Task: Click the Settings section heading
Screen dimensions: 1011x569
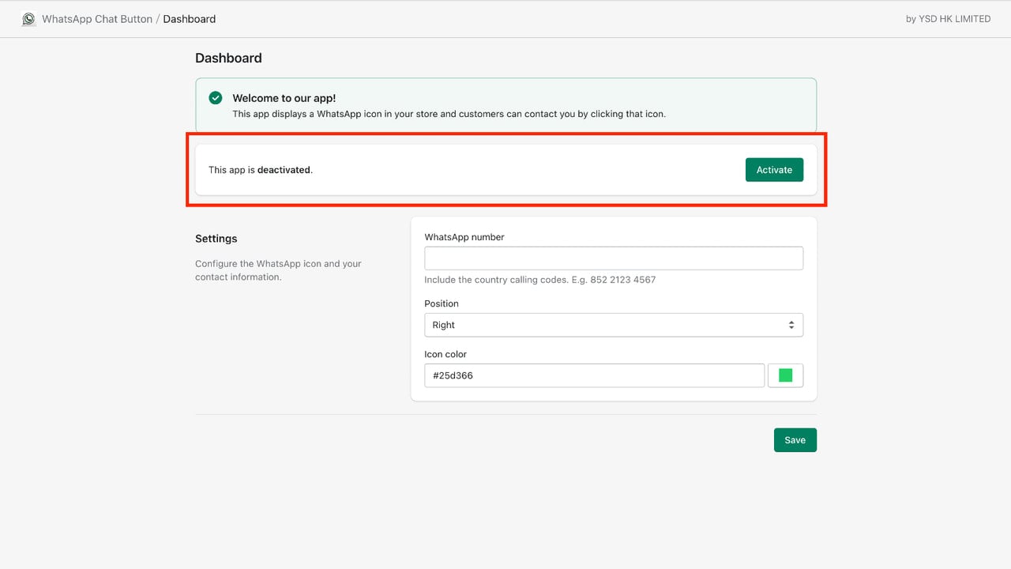Action: pyautogui.click(x=216, y=239)
